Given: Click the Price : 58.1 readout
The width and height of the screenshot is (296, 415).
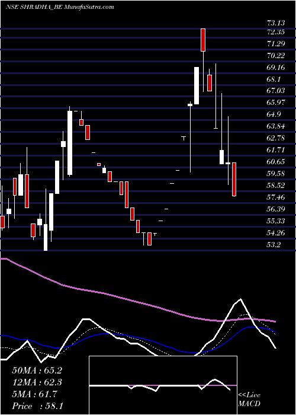Looking at the screenshot, I should 37,406.
